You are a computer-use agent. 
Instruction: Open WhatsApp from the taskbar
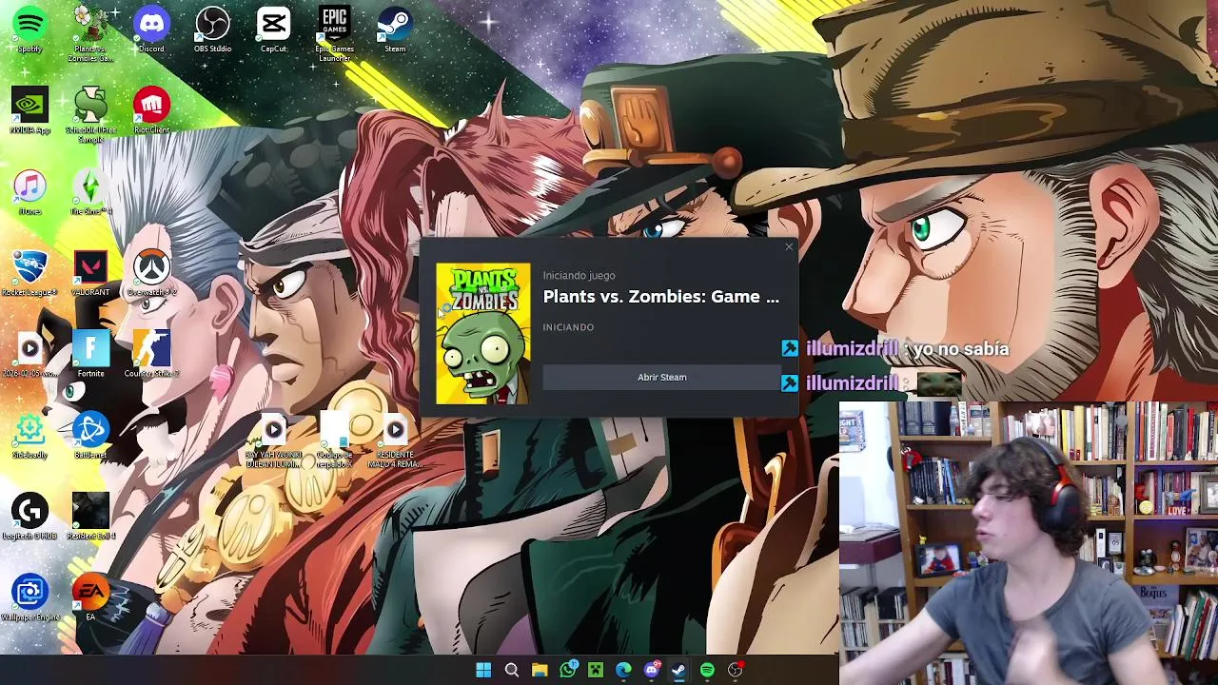[568, 671]
